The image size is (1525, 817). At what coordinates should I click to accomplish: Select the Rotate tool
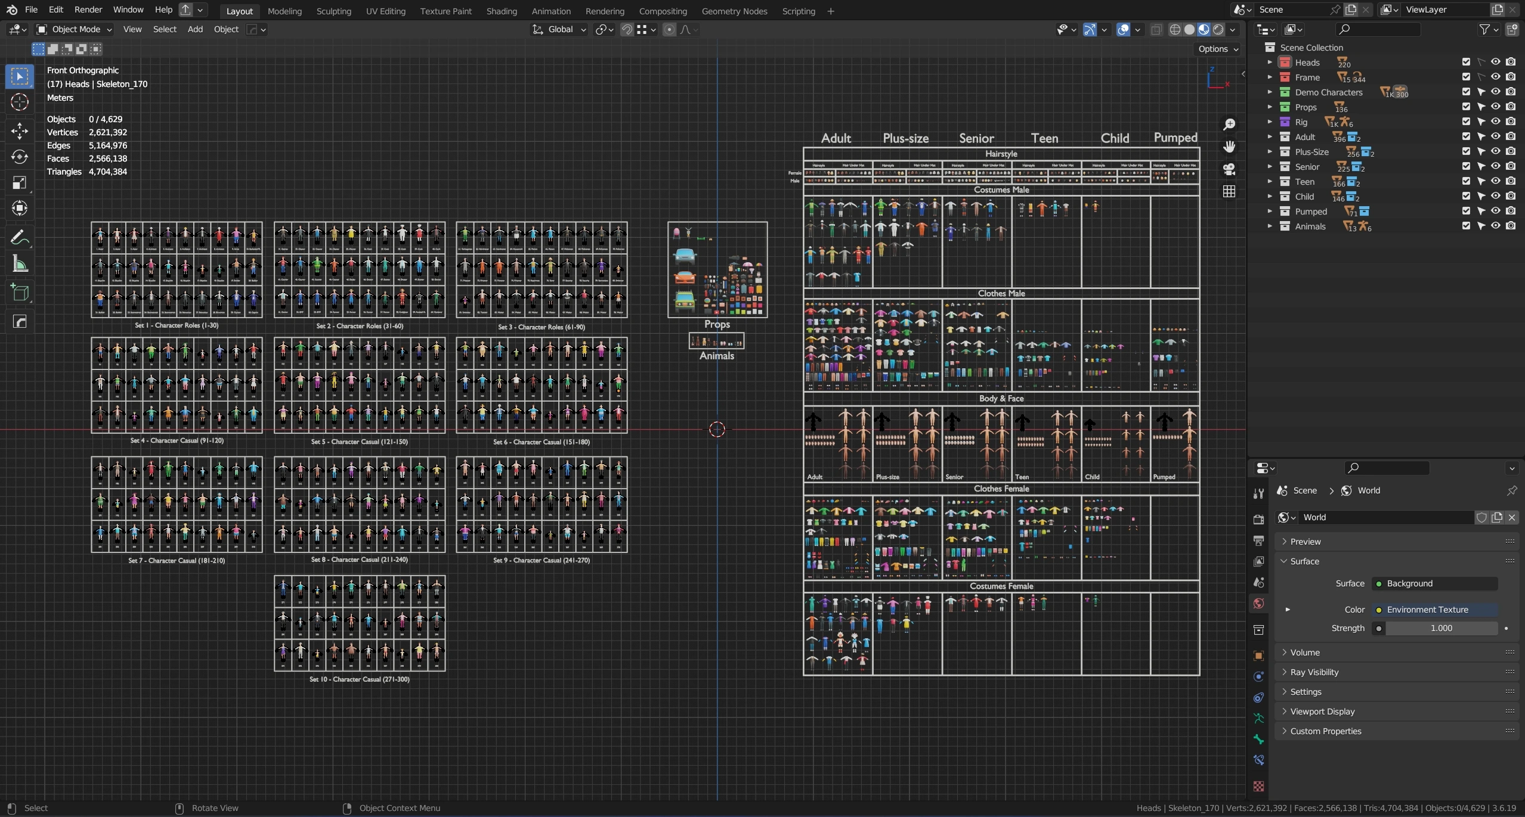pos(20,156)
